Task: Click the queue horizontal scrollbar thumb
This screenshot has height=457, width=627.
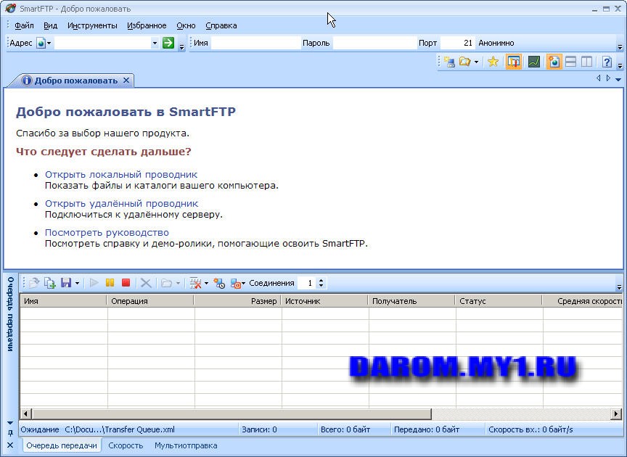Action: (x=231, y=413)
